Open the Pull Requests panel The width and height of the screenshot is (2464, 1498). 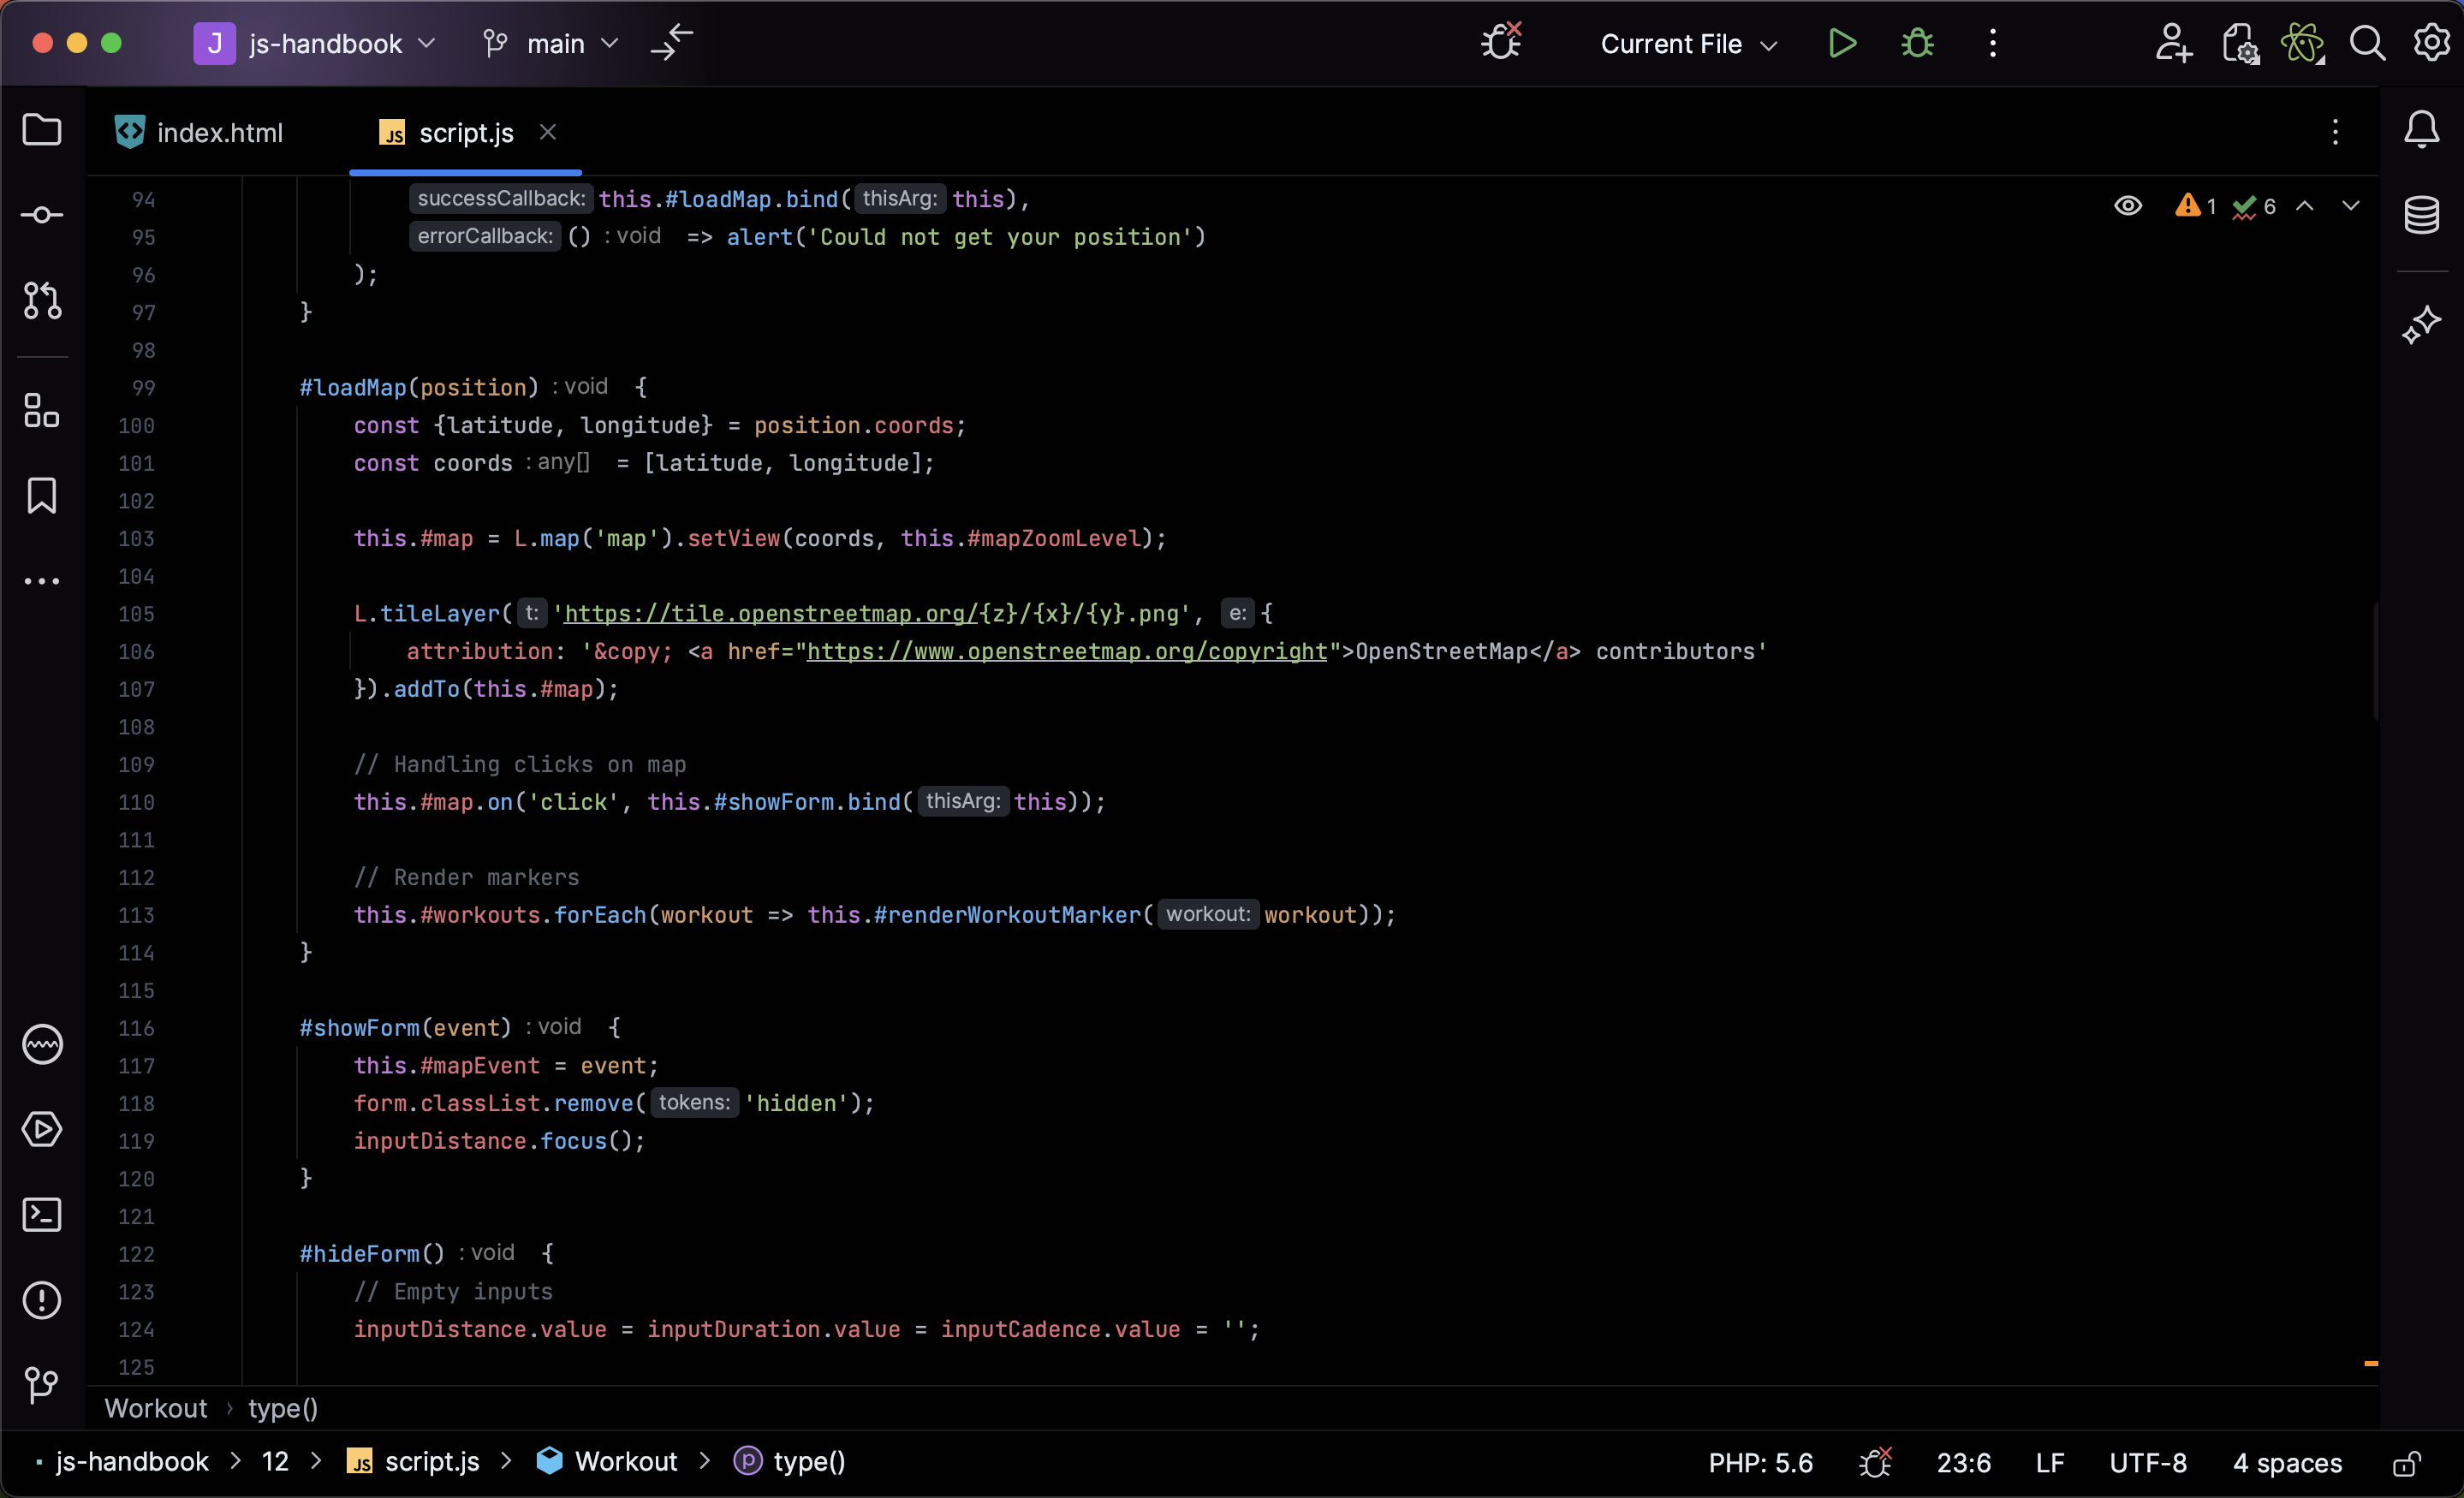pos(41,301)
